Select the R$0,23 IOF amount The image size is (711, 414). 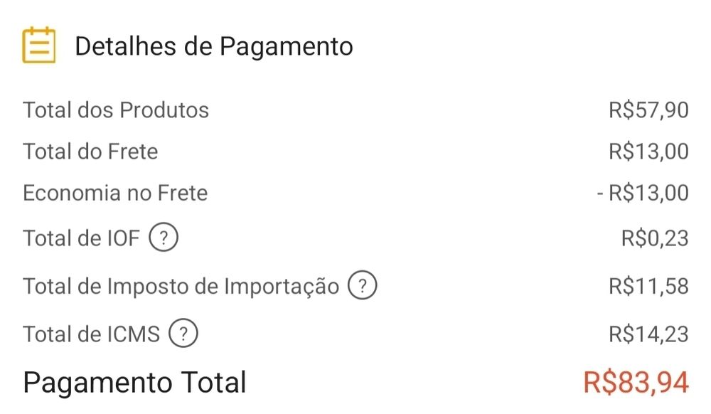655,238
